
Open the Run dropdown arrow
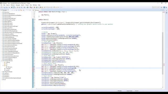tap(29, 7)
